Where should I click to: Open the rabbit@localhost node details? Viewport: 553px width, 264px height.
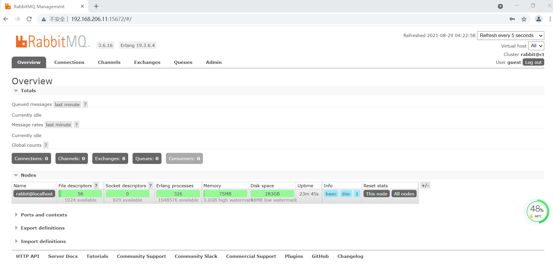34,194
